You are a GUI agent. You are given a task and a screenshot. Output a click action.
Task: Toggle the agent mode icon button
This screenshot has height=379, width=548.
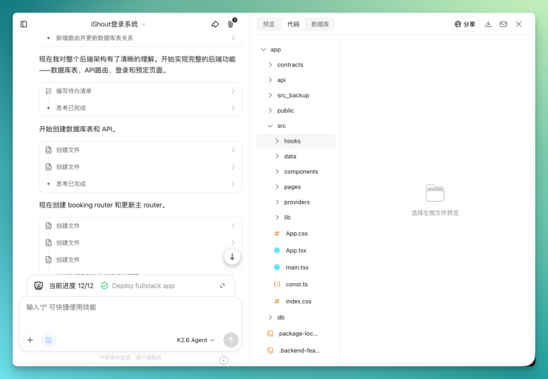coord(49,340)
